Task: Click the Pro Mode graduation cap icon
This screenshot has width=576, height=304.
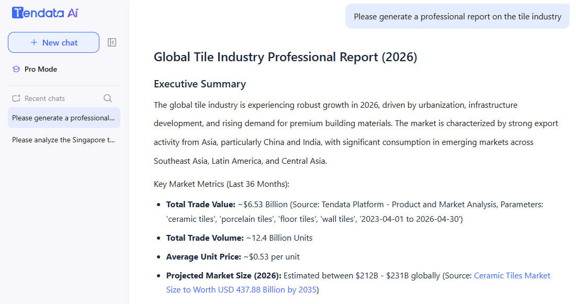Action: [x=16, y=69]
